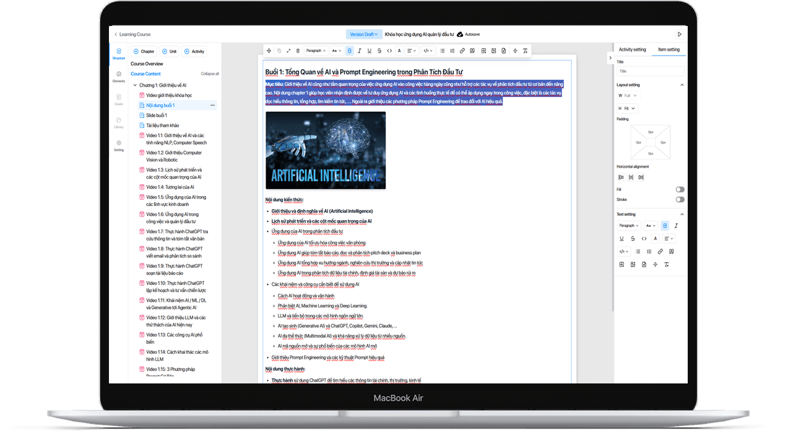Click the top padding value
This screenshot has width=788, height=436.
pyautogui.click(x=651, y=132)
